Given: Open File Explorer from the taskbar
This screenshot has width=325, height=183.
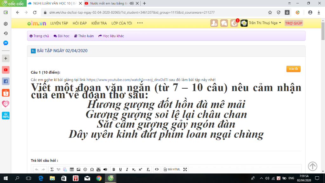Looking at the screenshot, I should pyautogui.click(x=52, y=178).
